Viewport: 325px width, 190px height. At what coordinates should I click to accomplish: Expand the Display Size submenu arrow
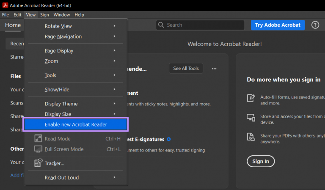(x=114, y=114)
